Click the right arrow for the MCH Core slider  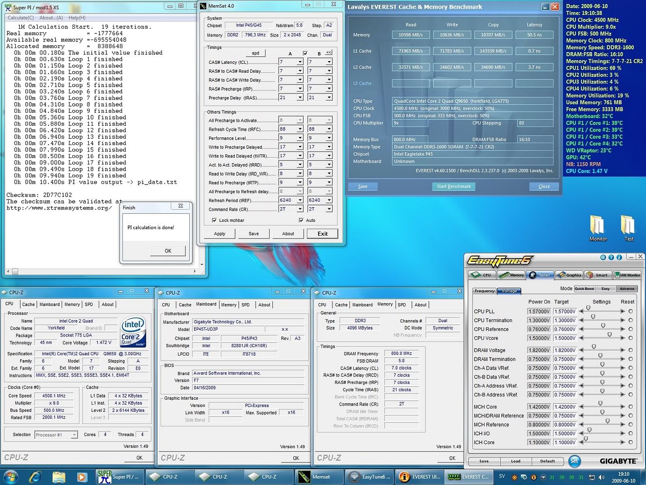coord(623,407)
